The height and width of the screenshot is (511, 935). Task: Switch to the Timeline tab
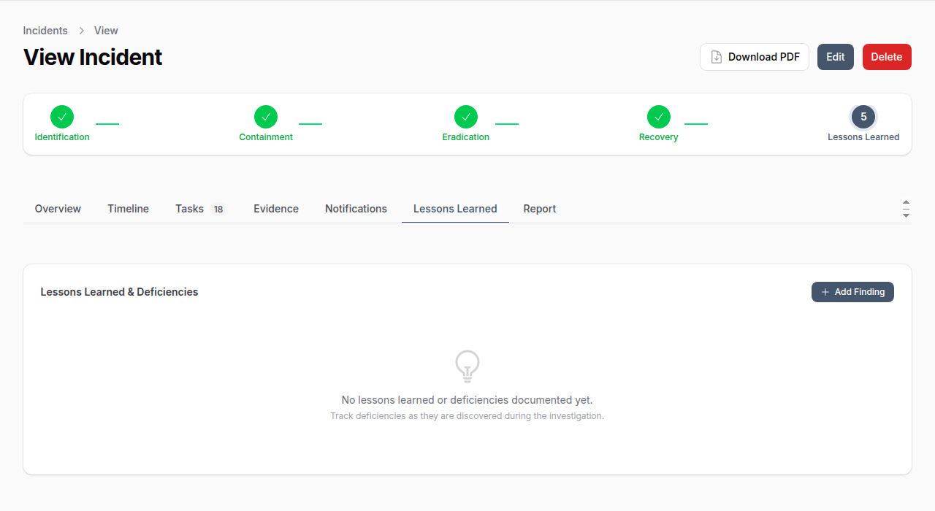pyautogui.click(x=128, y=209)
